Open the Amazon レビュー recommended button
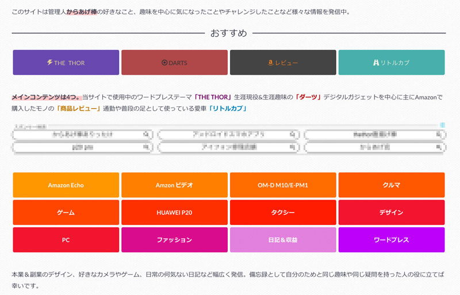460x295 pixels. tap(283, 63)
